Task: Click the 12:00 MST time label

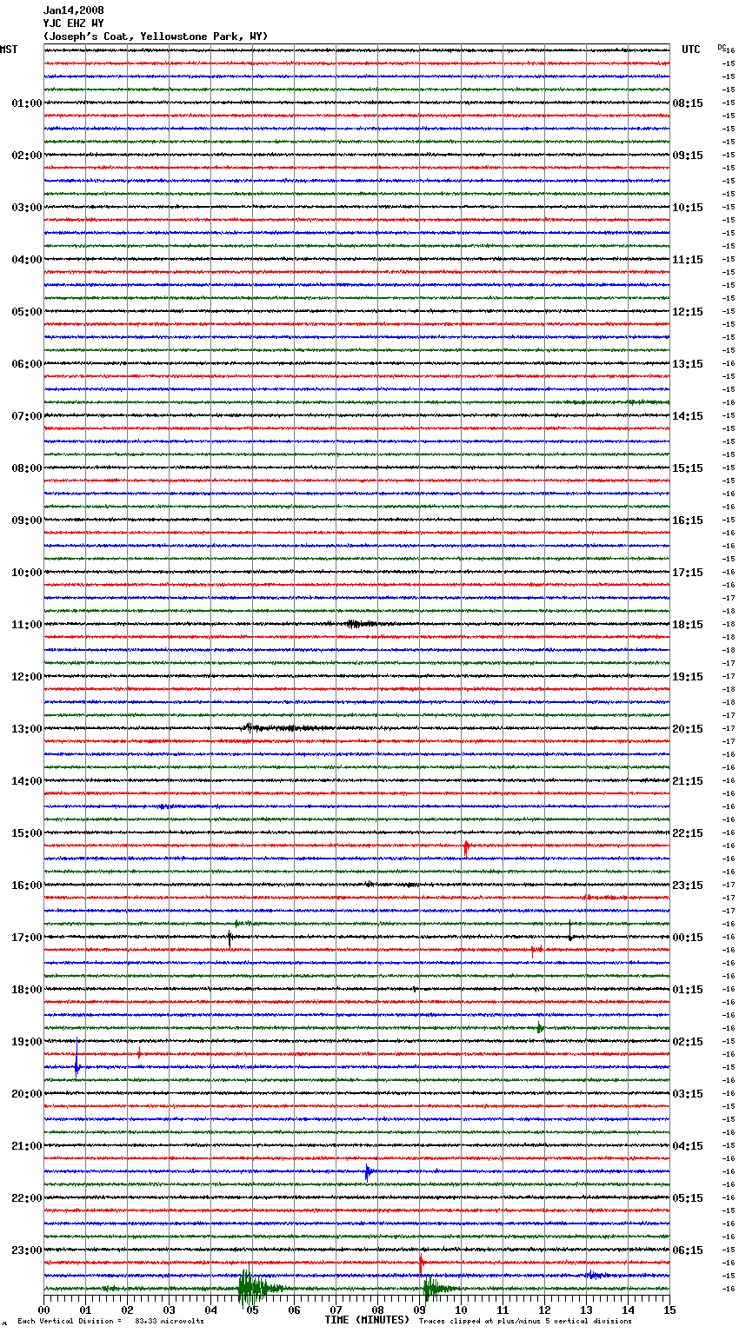Action: [x=27, y=677]
